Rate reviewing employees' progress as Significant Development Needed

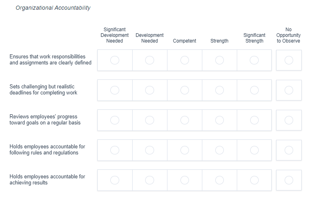coord(115,120)
